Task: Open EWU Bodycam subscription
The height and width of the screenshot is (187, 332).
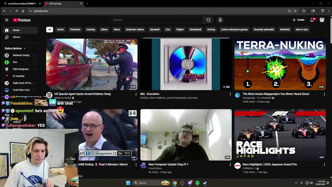Action: [20, 69]
